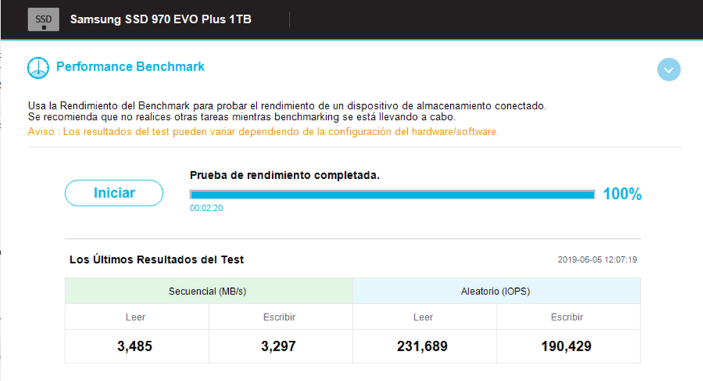Click the Performance Benchmark heading
703x381 pixels.
tap(130, 67)
